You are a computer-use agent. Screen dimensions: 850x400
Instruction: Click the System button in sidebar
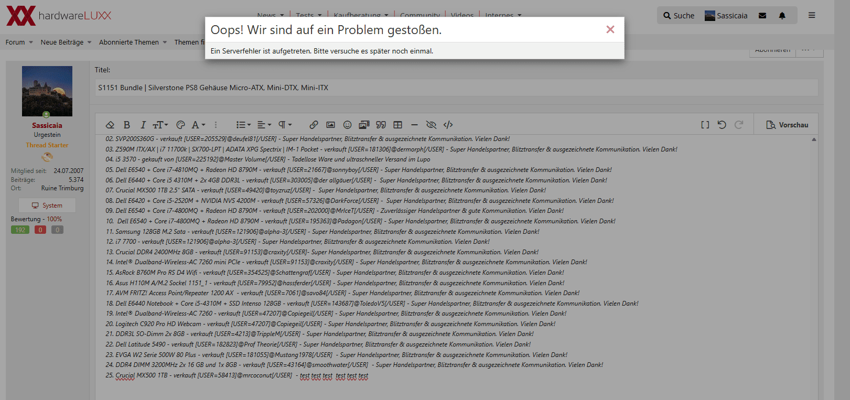click(x=47, y=206)
